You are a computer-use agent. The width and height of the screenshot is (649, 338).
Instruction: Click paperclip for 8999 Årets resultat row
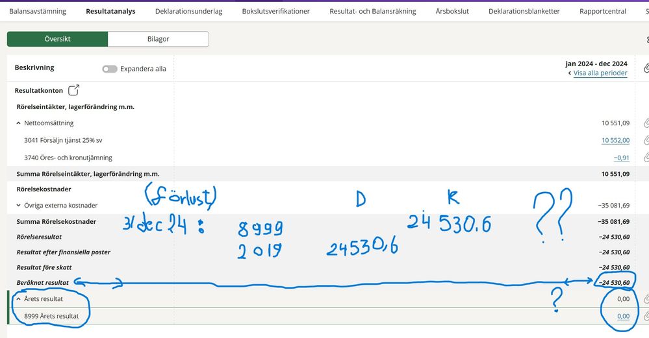646,316
